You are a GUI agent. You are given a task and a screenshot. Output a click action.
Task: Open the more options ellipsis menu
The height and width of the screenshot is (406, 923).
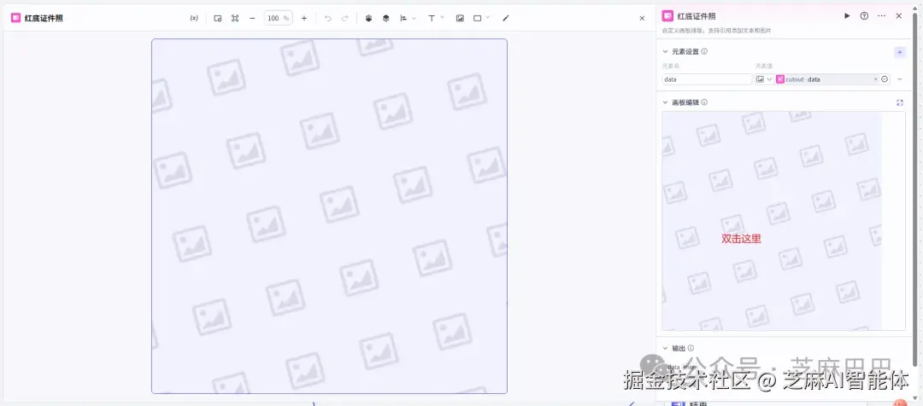[881, 16]
